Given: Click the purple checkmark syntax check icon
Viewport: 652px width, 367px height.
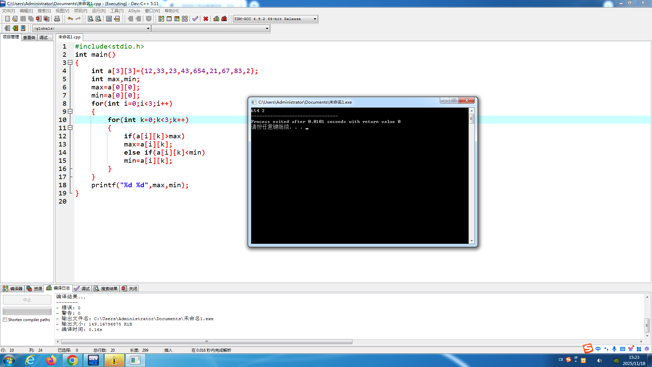Looking at the screenshot, I should coord(195,19).
